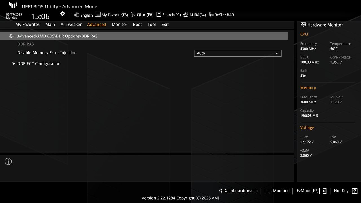Click the clock showing 15:06
The image size is (361, 203).
click(40, 16)
